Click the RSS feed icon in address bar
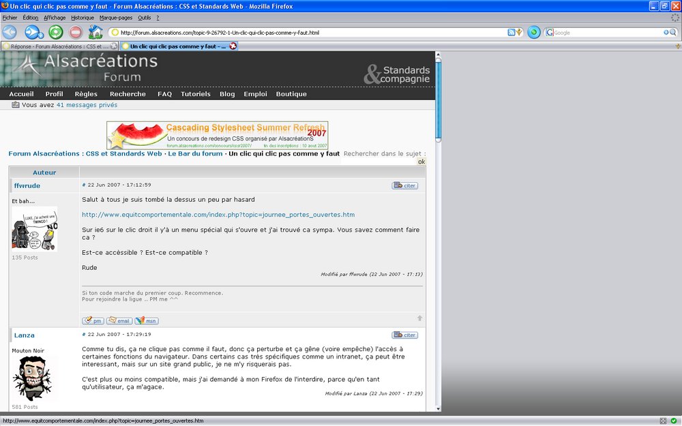This screenshot has width=682, height=426. (512, 32)
